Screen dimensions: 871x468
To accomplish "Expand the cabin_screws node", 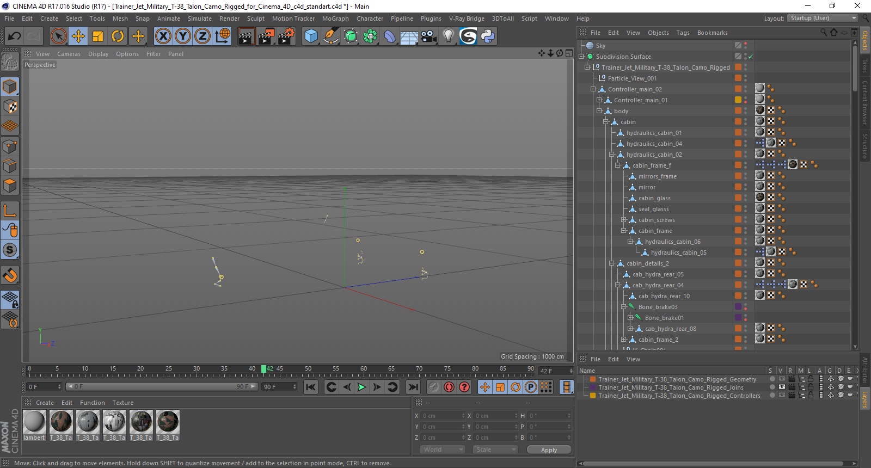I will pos(624,220).
